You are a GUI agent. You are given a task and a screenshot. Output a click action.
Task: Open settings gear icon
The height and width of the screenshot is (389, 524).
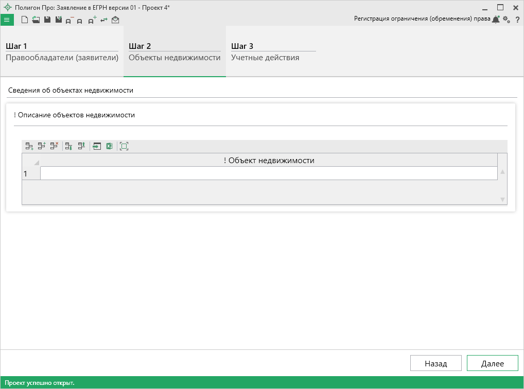(506, 20)
